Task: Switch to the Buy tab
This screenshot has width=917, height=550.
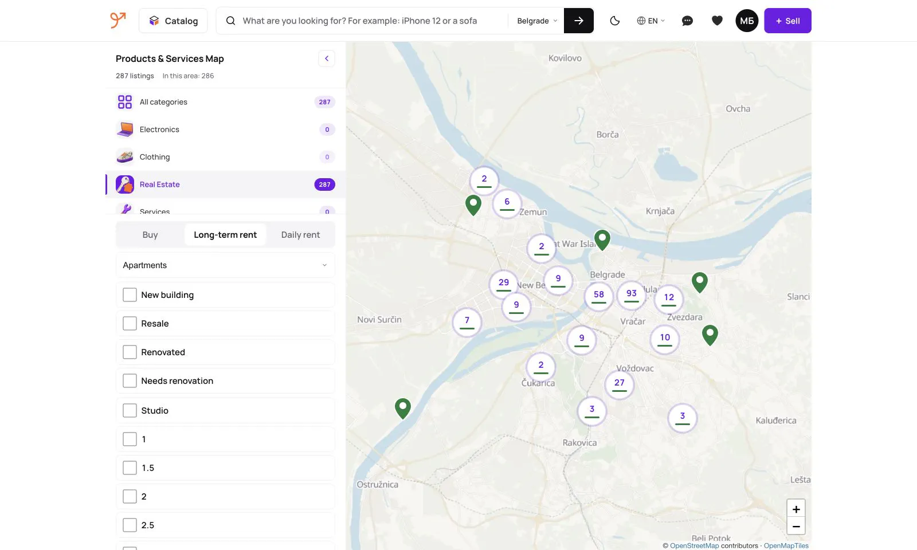Action: (150, 235)
